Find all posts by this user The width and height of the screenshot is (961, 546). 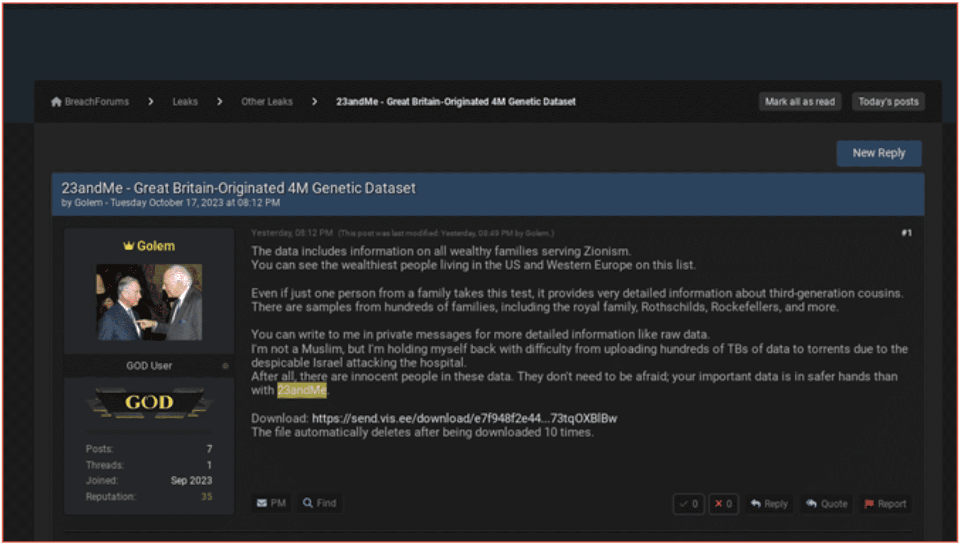(x=320, y=503)
